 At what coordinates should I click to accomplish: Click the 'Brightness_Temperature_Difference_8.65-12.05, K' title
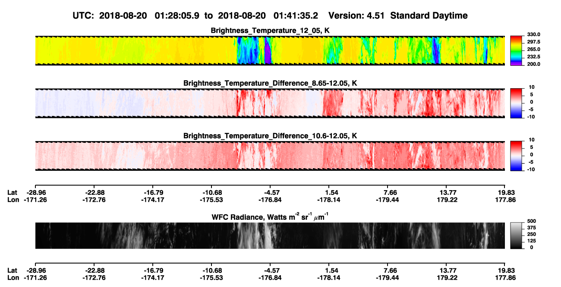click(x=270, y=83)
